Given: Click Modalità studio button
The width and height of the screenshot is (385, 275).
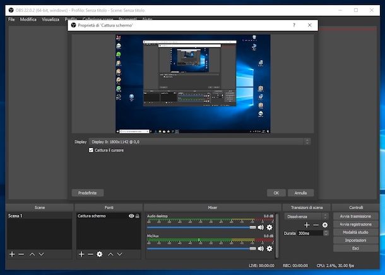Looking at the screenshot, I should tap(355, 232).
